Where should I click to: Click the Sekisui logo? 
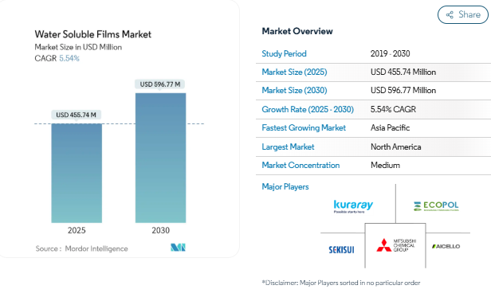[x=341, y=249]
